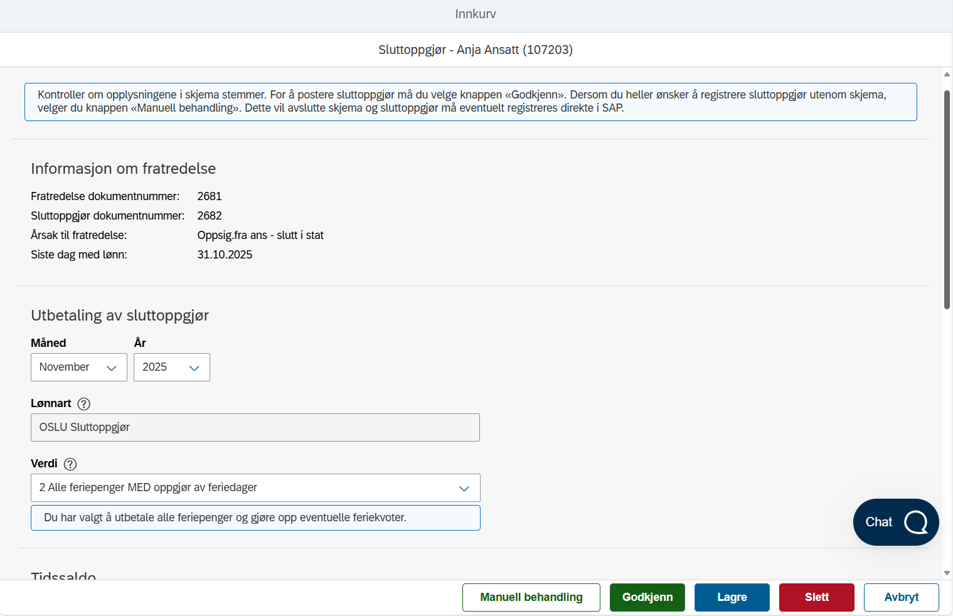Cancel with the Avbryt button
The image size is (953, 616).
point(902,597)
